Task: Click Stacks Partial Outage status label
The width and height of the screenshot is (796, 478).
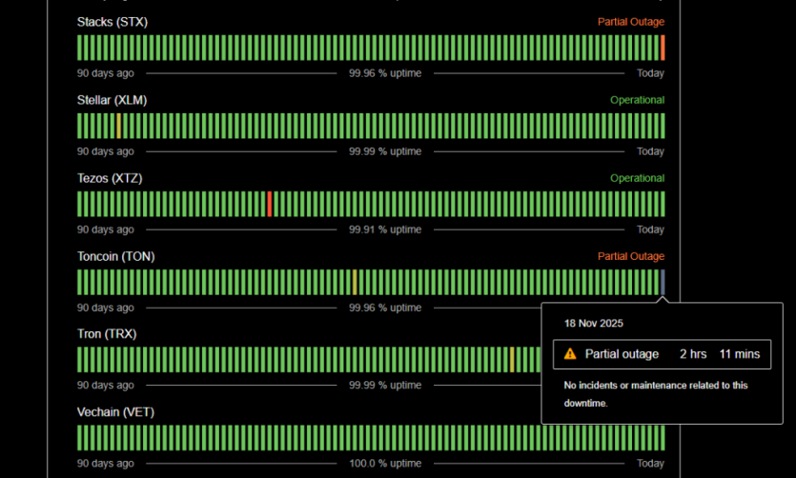Action: point(631,22)
